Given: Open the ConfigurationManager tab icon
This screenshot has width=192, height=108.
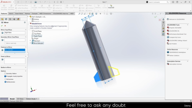Looking at the screenshot, I should point(10,19).
